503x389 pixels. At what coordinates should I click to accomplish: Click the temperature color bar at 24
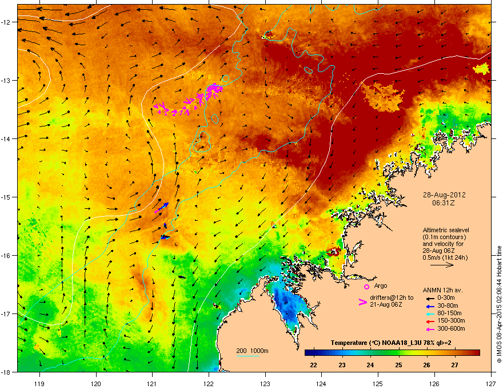370,353
